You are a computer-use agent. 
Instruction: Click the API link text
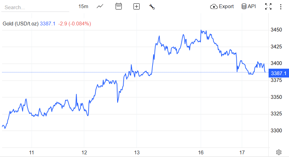click(x=252, y=6)
